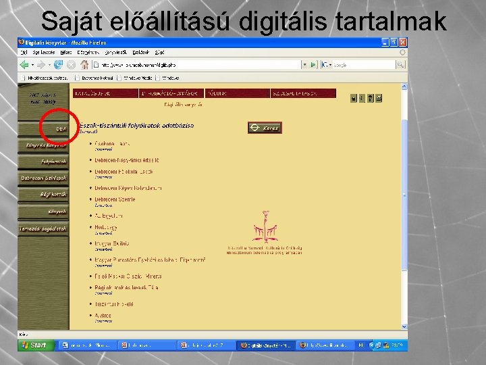Click the Google search input field
This screenshot has height=365, width=486.
[364, 65]
